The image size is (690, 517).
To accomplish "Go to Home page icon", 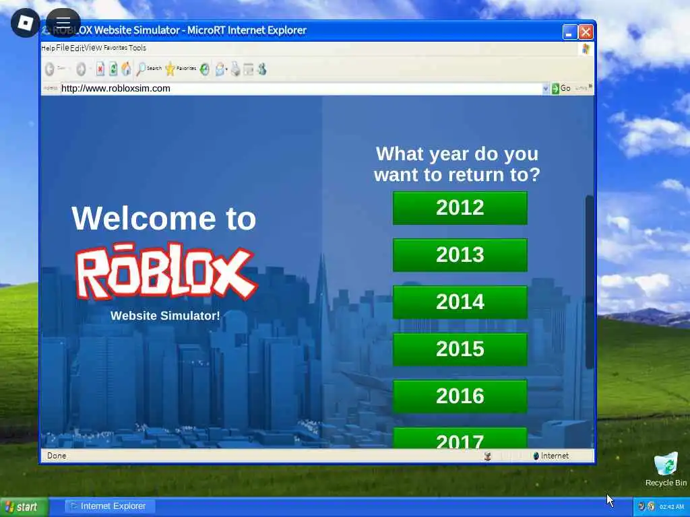I will point(126,69).
